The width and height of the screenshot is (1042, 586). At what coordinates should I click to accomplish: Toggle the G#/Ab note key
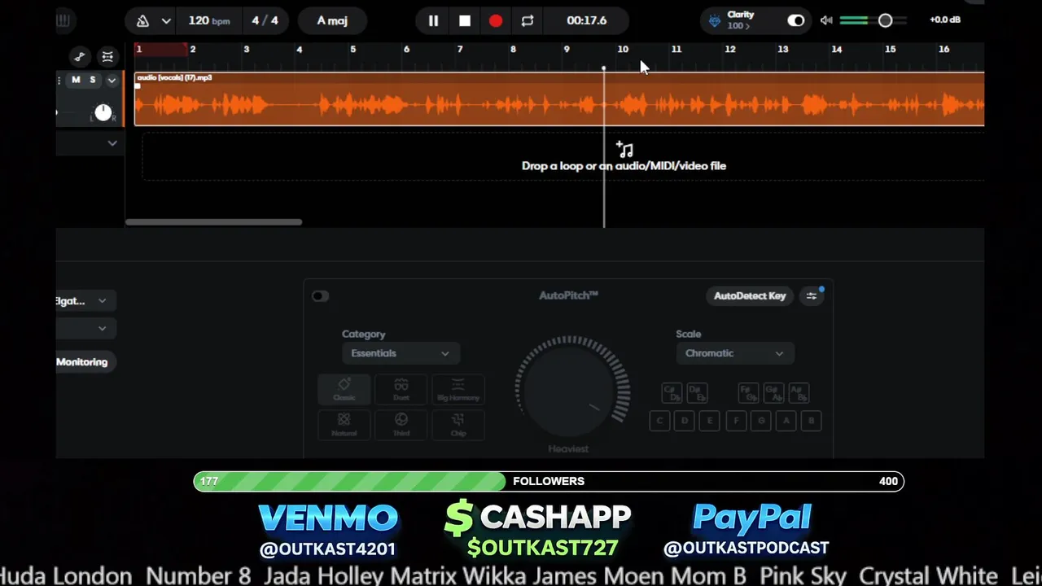point(773,393)
